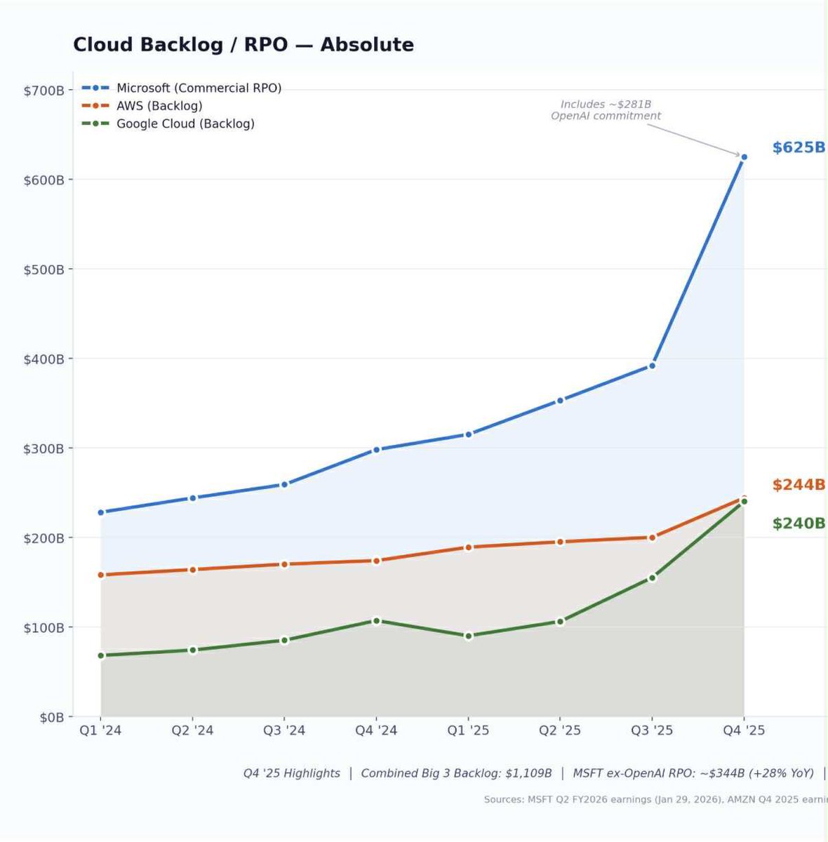Click the Q2 '25 x-axis label

tap(560, 730)
